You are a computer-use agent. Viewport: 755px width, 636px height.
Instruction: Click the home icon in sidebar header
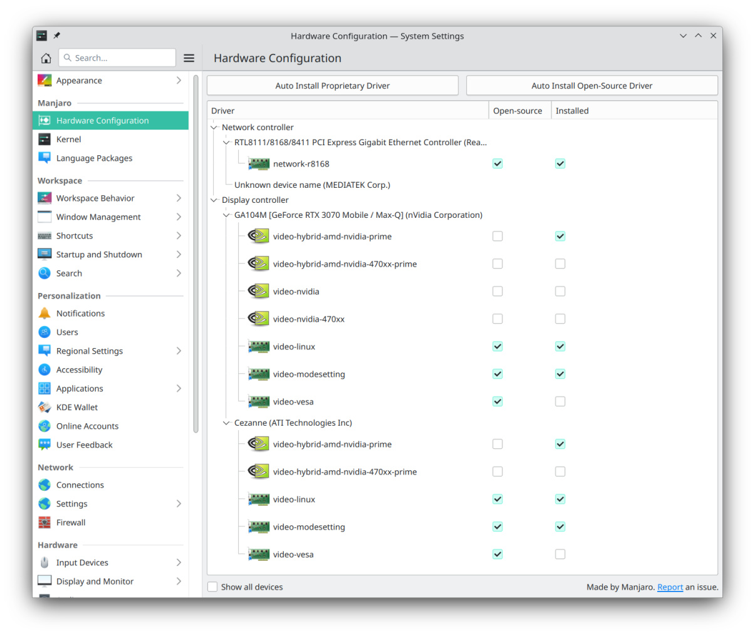coord(46,58)
